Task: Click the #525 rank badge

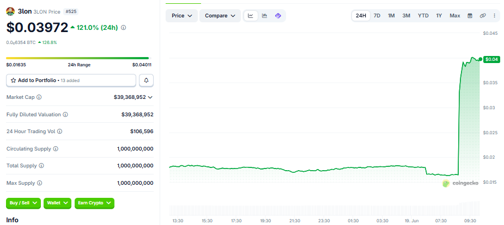Action: pyautogui.click(x=70, y=11)
